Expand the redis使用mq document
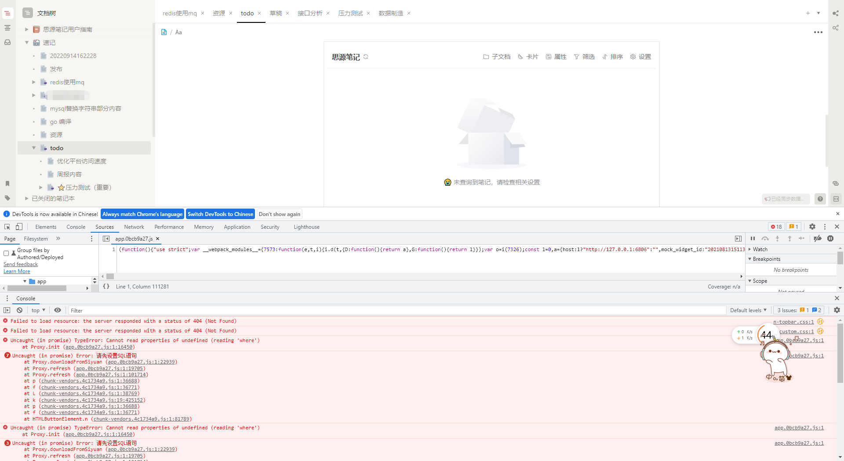 pos(34,82)
